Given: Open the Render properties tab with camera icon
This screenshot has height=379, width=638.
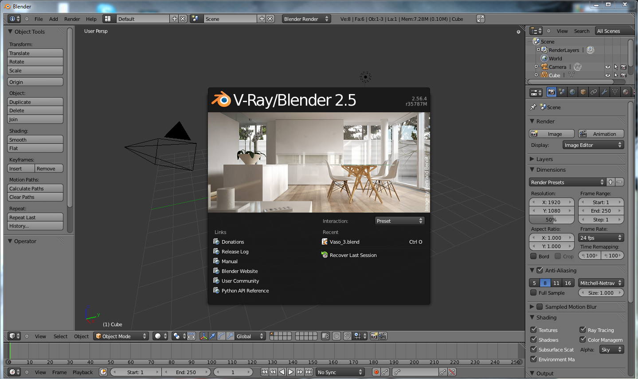Looking at the screenshot, I should tap(552, 92).
